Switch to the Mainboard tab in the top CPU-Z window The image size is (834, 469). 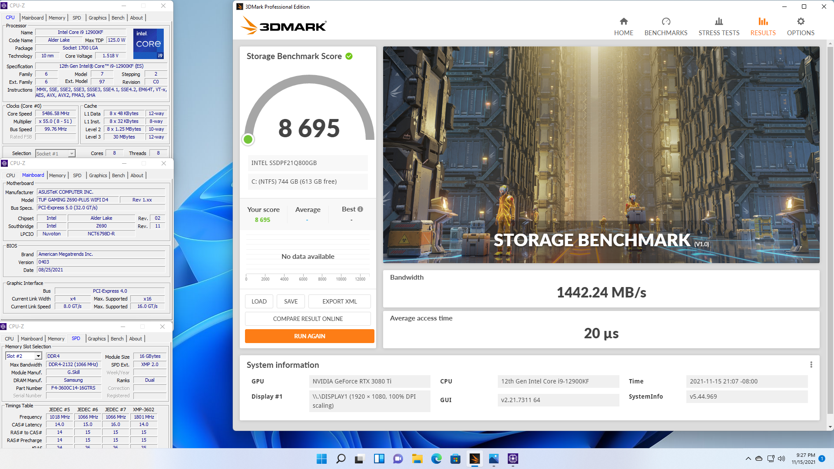click(x=33, y=18)
